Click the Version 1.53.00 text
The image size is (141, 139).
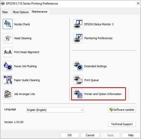coord(14,122)
